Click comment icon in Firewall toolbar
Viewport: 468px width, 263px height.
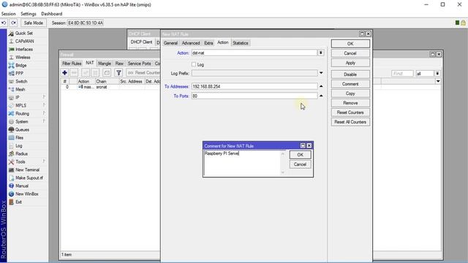click(x=107, y=72)
